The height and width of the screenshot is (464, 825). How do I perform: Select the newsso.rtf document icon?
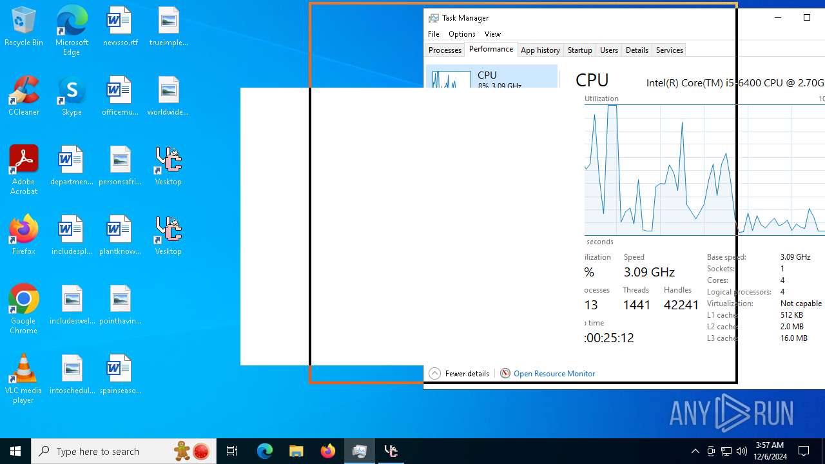pyautogui.click(x=120, y=27)
